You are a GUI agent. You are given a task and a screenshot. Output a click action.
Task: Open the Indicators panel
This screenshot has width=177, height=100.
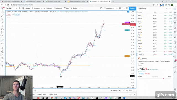pos(36,8)
